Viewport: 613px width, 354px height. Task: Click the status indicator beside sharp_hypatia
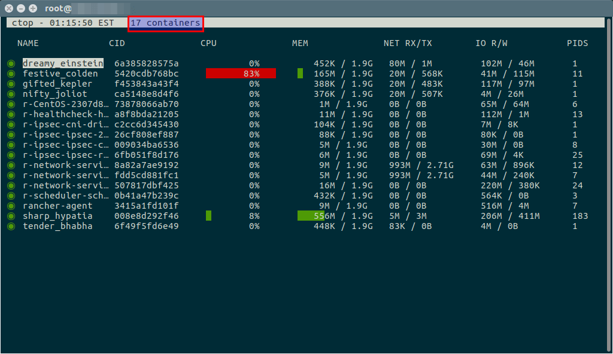[x=11, y=216]
